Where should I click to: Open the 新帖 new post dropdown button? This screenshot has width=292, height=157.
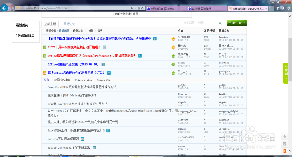click(x=237, y=23)
